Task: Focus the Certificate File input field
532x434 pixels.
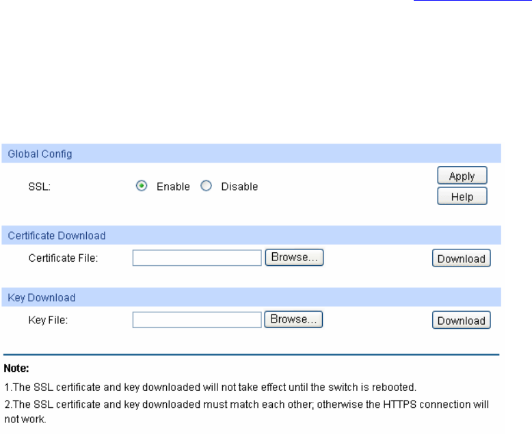Action: 197,258
